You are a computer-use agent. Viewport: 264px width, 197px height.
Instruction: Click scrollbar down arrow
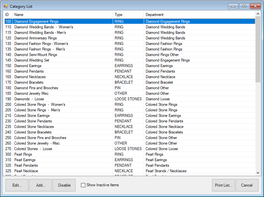pos(258,173)
